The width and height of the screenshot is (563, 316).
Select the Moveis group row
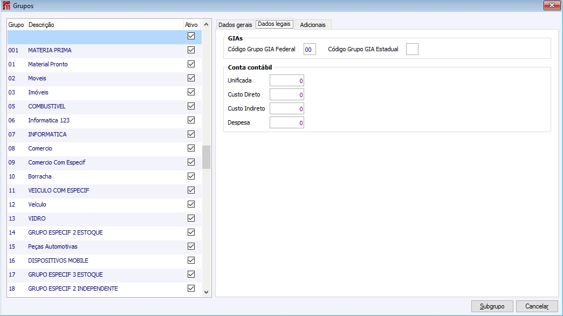tap(105, 78)
